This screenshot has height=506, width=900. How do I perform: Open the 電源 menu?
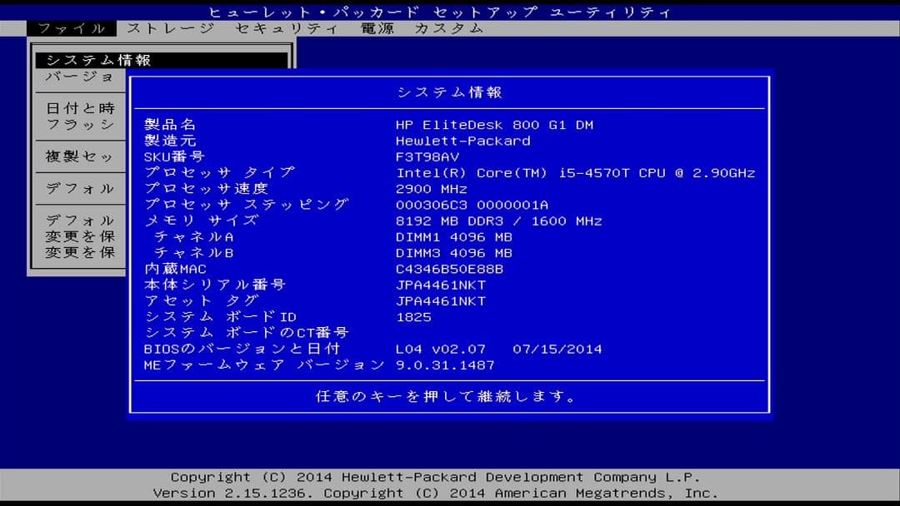379,27
